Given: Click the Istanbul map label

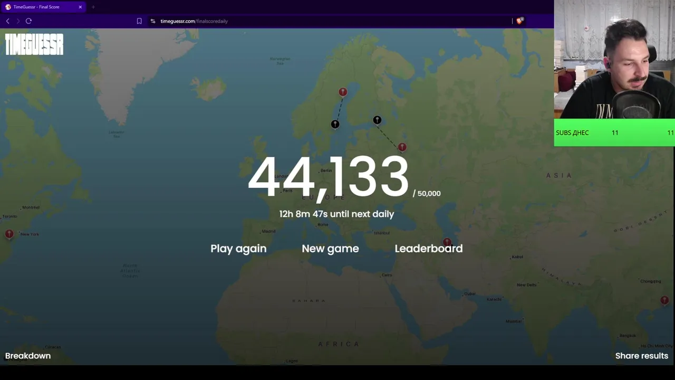Looking at the screenshot, I should tap(381, 233).
